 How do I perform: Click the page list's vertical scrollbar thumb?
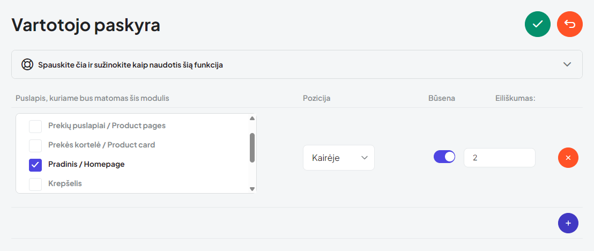(x=253, y=148)
